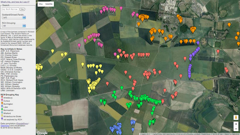Click the blue Lake pin in legend
The width and height of the screenshot is (240, 135).
[2, 107]
